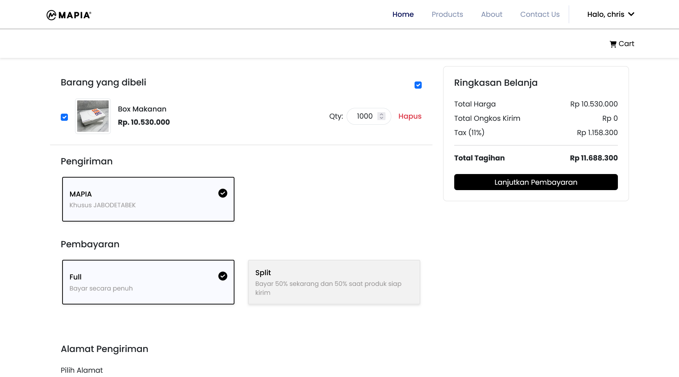This screenshot has height=377, width=679.
Task: Adjust quantity using the Qty stepper arrows
Action: (381, 116)
